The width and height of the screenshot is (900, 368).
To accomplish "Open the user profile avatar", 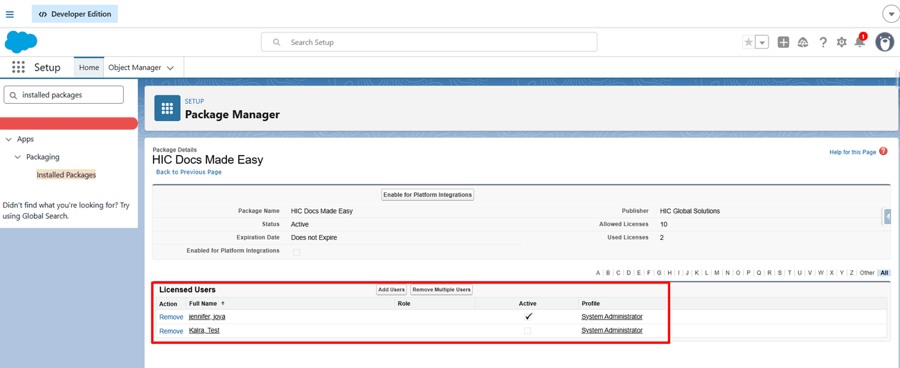I will coord(885,42).
